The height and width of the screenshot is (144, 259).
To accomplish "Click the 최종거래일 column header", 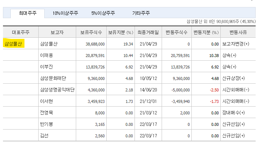I will [x=148, y=32].
